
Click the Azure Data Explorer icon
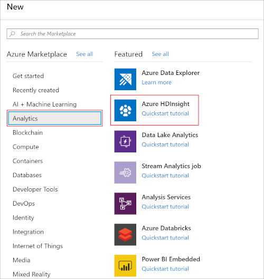(125, 79)
